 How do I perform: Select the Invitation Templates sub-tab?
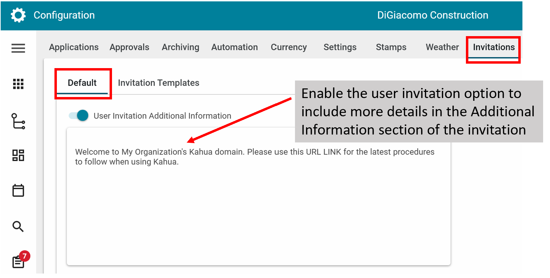159,83
